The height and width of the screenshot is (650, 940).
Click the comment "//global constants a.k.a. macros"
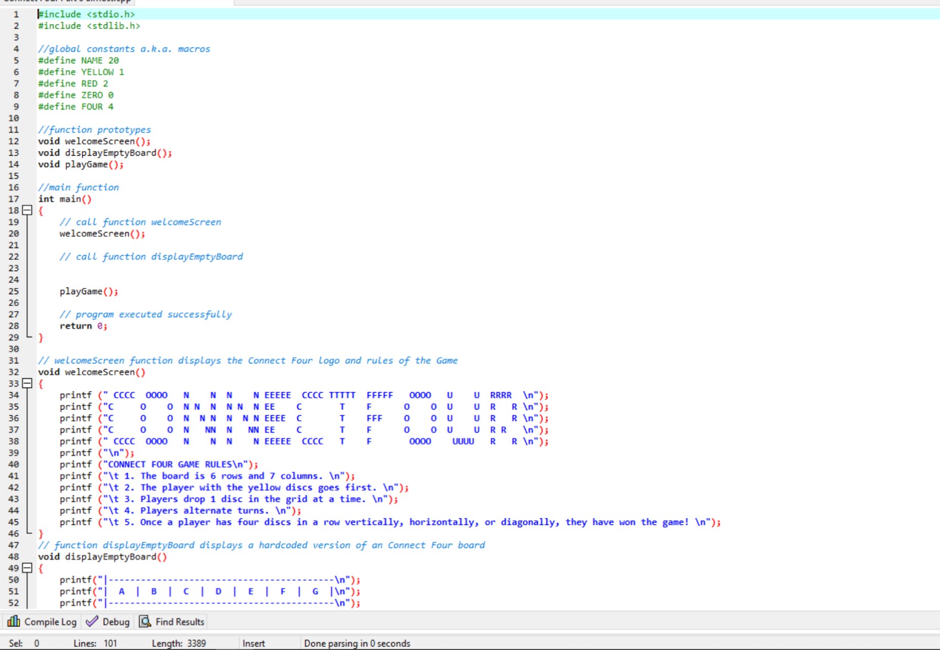point(124,49)
